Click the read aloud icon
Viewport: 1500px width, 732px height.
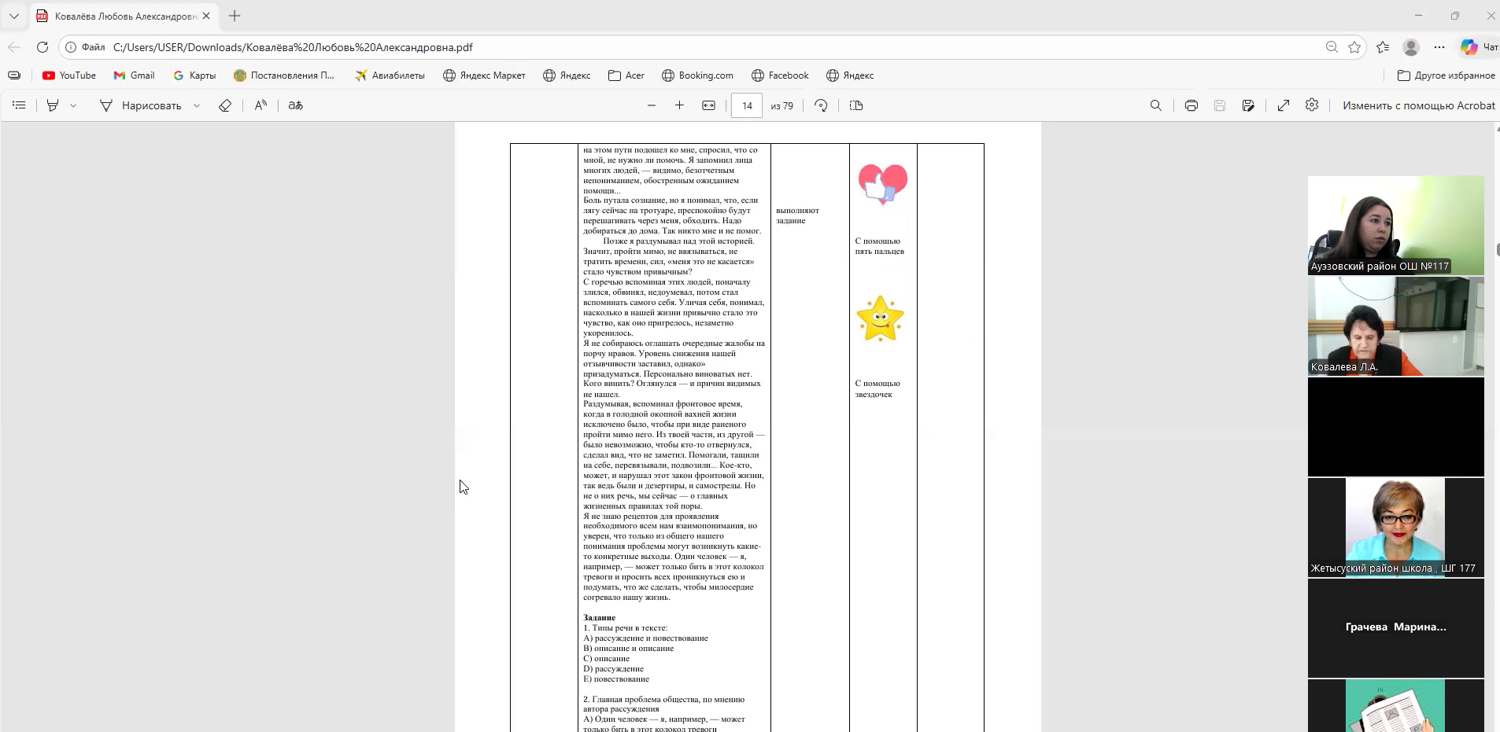tap(260, 105)
